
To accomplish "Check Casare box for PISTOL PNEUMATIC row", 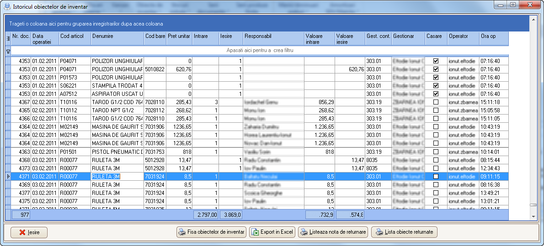I will click(x=436, y=152).
